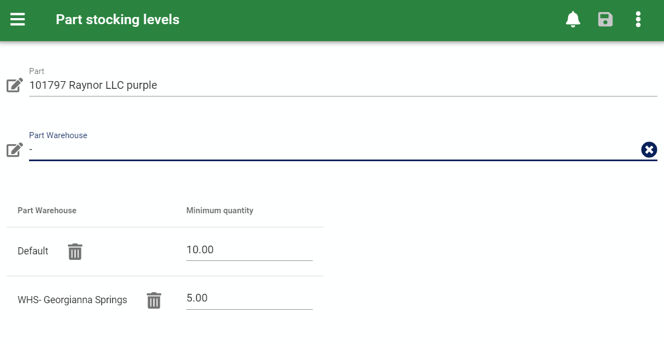664x341 pixels.
Task: Clear the Part Warehouse field with the X
Action: [x=649, y=149]
